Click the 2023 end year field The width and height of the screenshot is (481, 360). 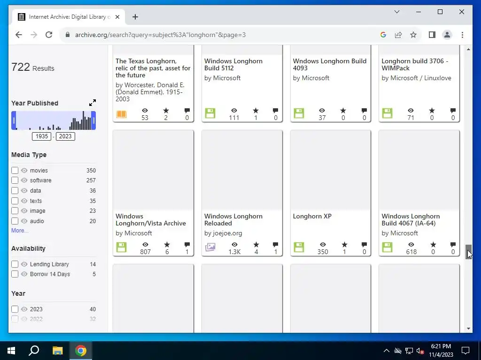[65, 136]
